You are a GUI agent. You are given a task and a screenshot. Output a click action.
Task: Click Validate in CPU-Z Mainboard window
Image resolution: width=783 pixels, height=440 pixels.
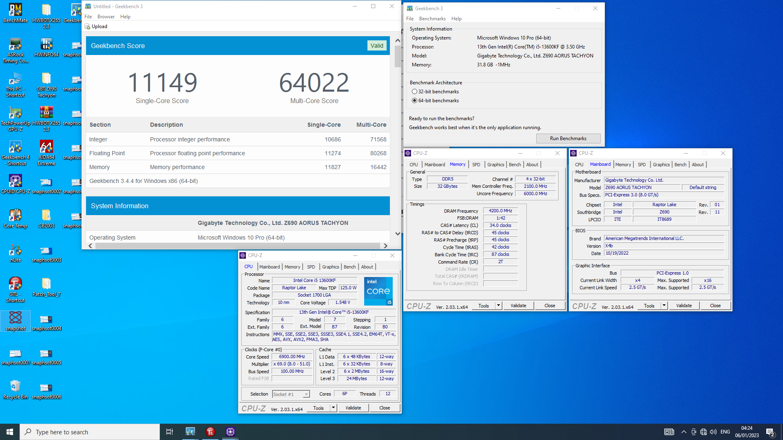click(684, 306)
